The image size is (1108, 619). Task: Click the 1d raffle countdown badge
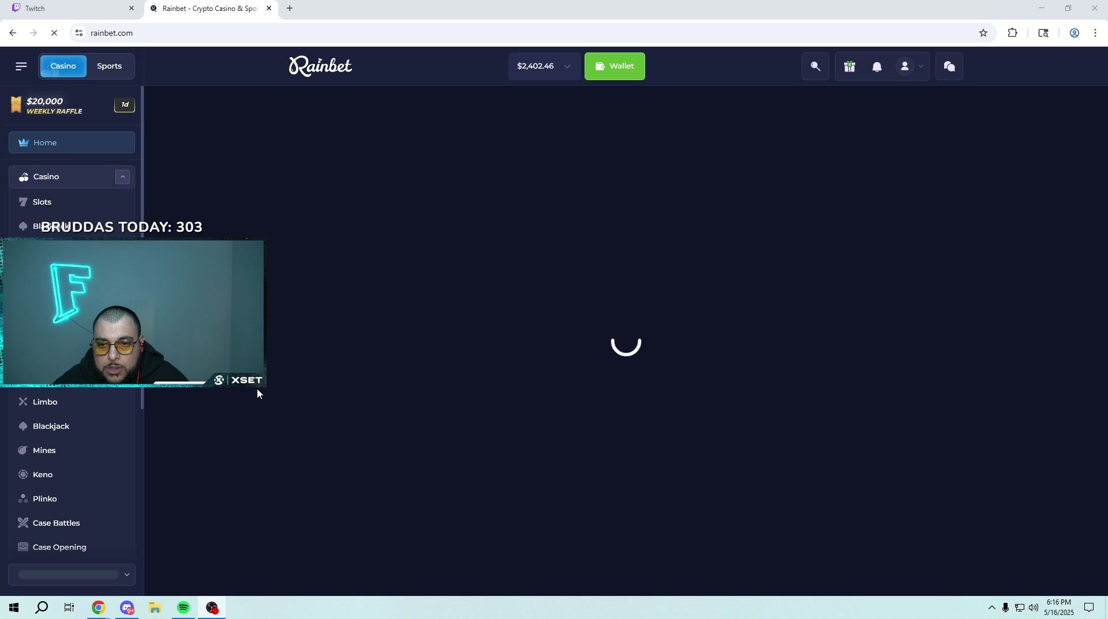(125, 105)
